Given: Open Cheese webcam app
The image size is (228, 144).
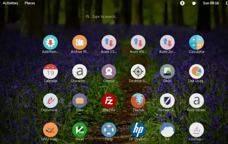Looking at the screenshot, I should coord(109,72).
